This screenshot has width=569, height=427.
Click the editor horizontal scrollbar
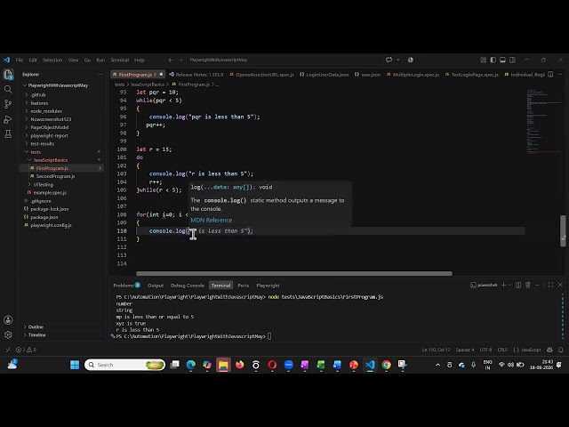(294, 273)
